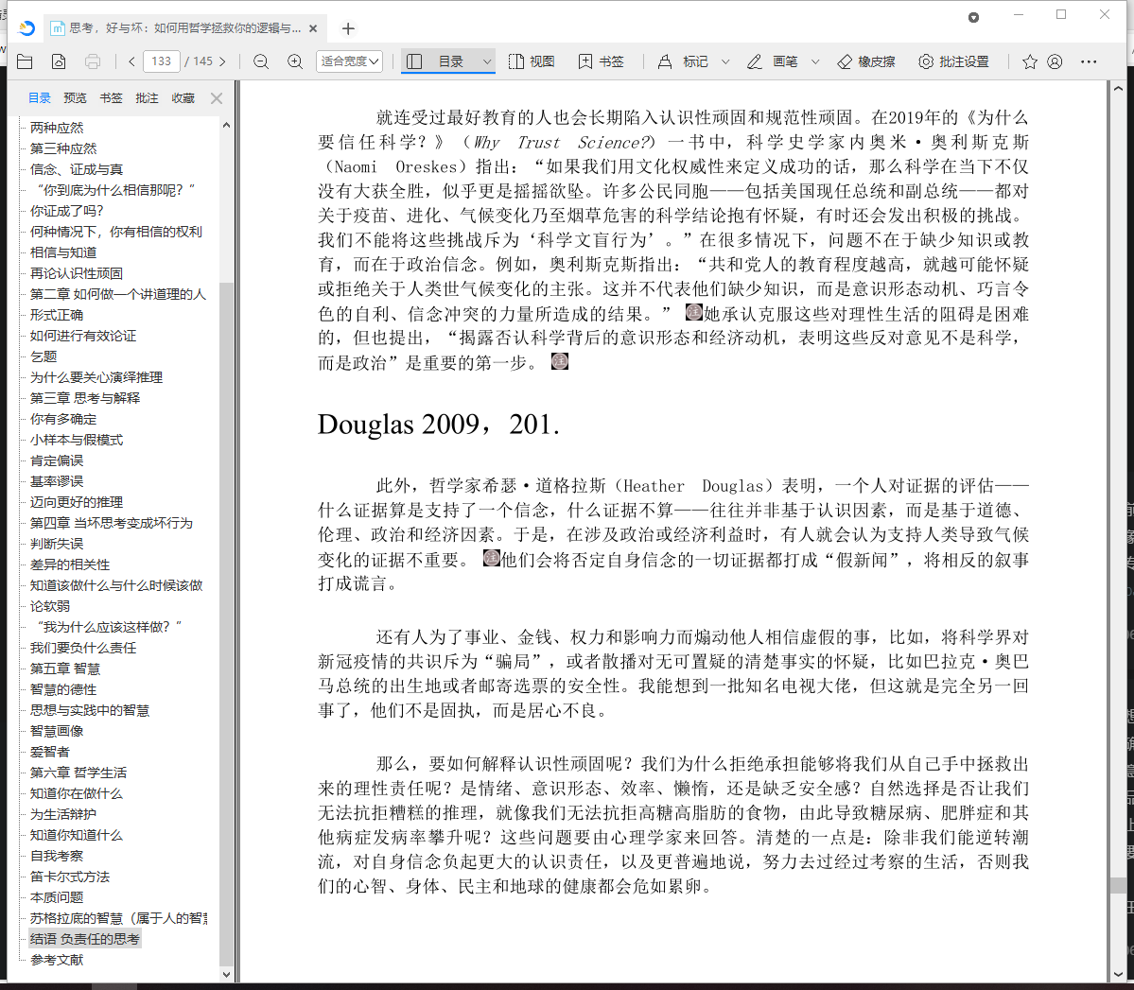
Task: Zoom out with the minus magnifier
Action: pos(261,61)
